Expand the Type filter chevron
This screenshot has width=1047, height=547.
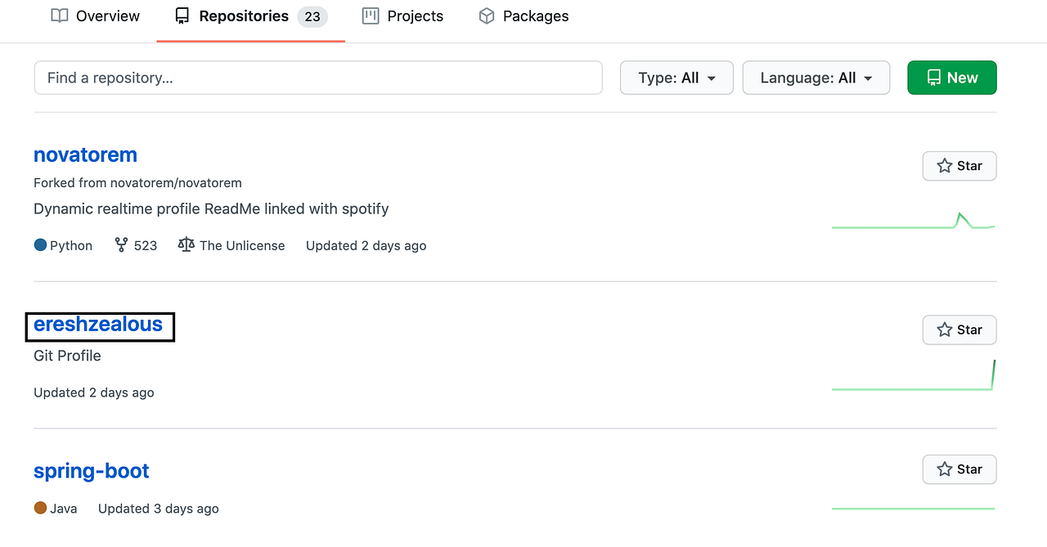coord(711,78)
